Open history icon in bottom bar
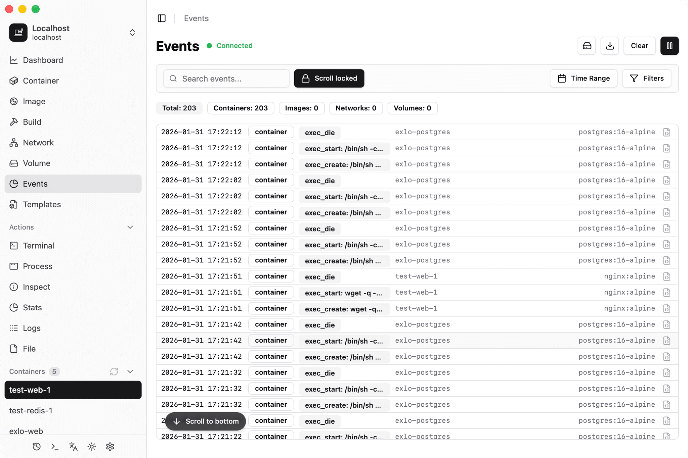 click(x=37, y=447)
